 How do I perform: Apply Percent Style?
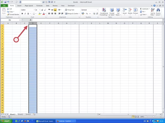87,13
